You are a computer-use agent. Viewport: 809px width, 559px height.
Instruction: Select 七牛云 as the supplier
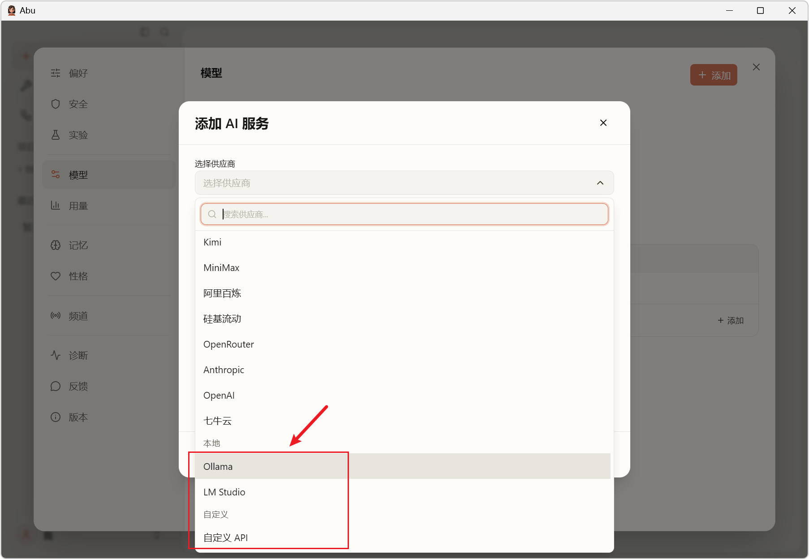pyautogui.click(x=403, y=421)
